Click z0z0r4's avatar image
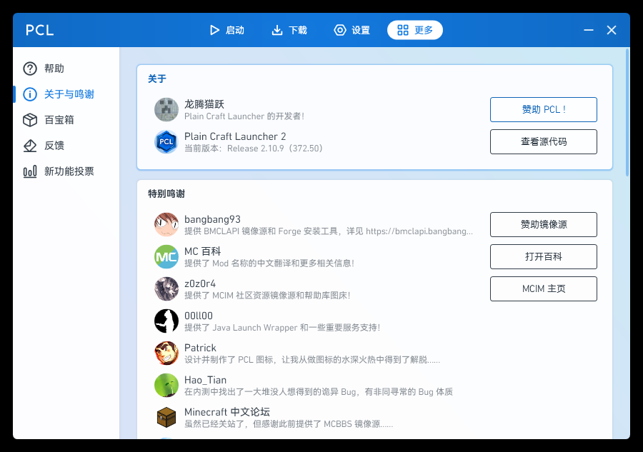 tap(166, 289)
